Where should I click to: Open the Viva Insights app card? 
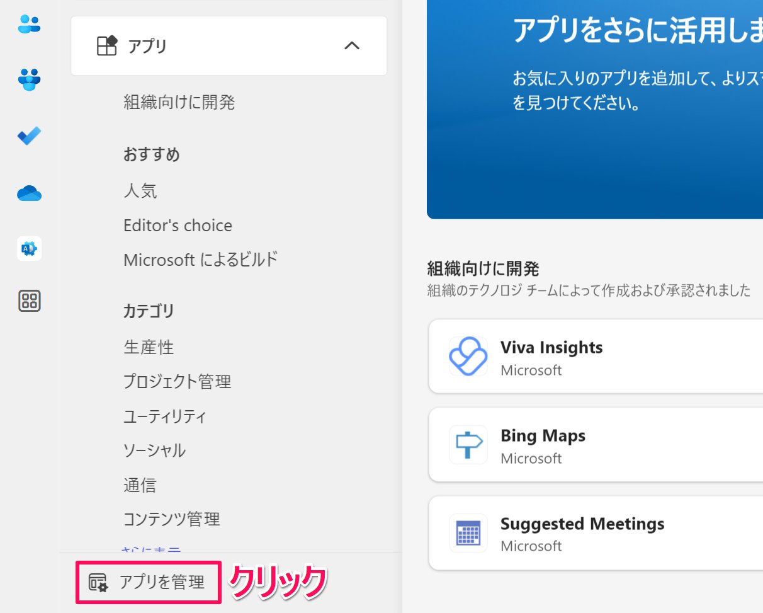click(x=596, y=357)
